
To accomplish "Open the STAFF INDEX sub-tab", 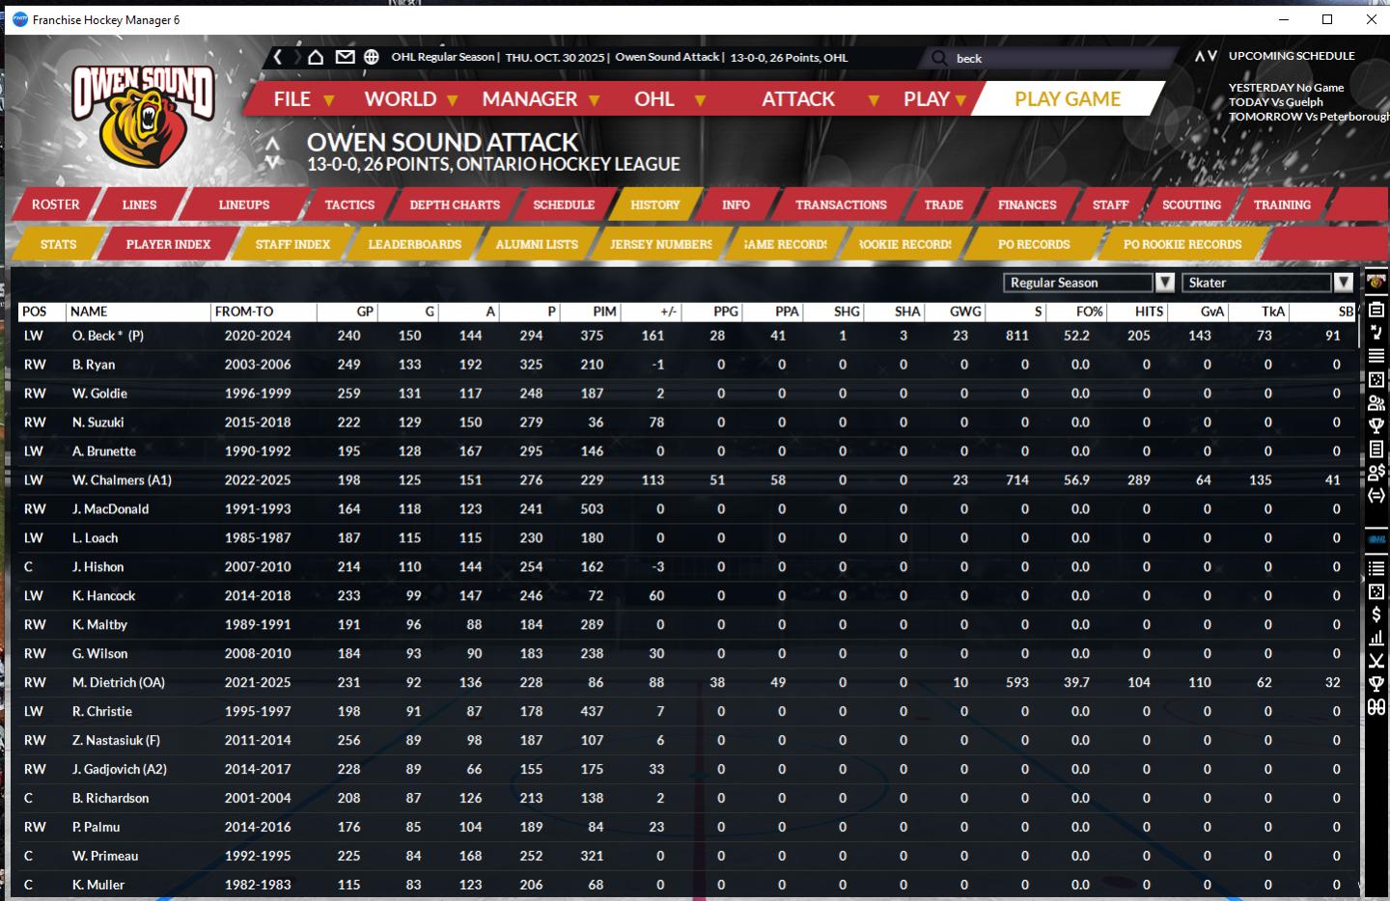I will tap(292, 244).
